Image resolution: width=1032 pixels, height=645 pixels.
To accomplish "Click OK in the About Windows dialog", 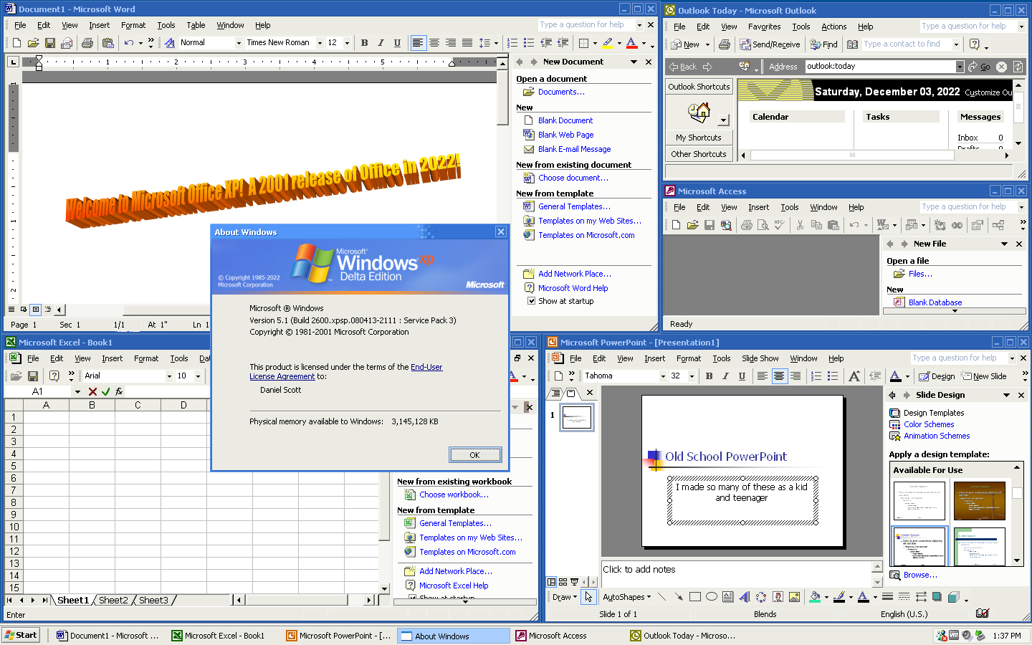I will 475,454.
